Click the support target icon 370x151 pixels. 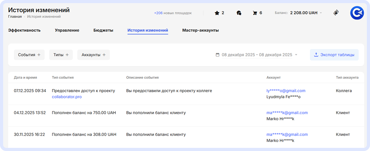pyautogui.click(x=336, y=13)
